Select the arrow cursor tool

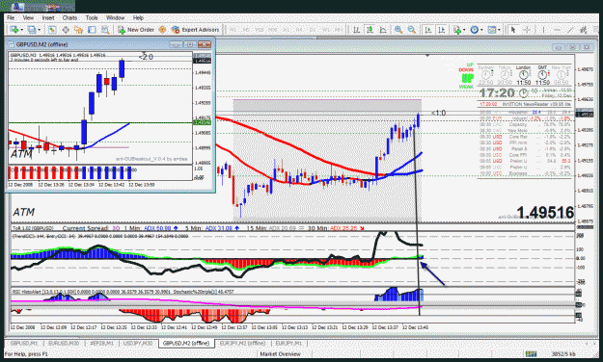[x=512, y=30]
